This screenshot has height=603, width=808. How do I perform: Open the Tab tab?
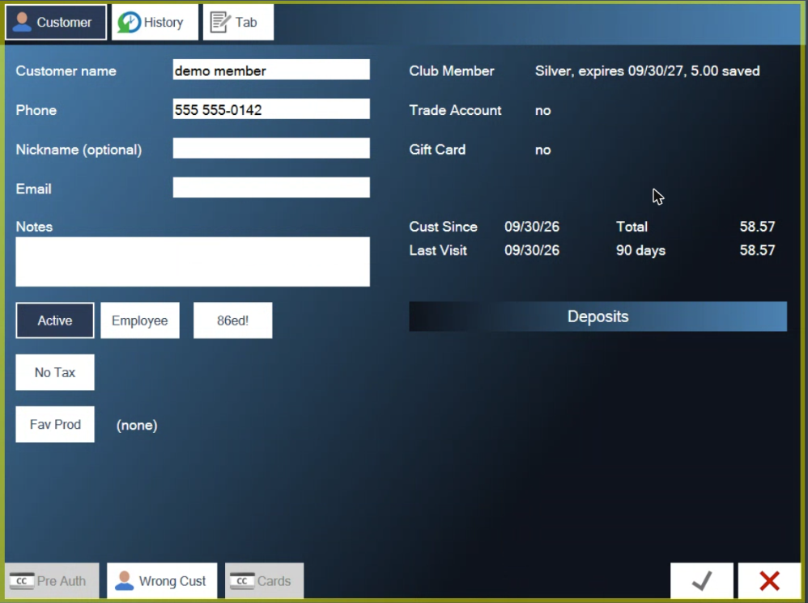pyautogui.click(x=238, y=22)
